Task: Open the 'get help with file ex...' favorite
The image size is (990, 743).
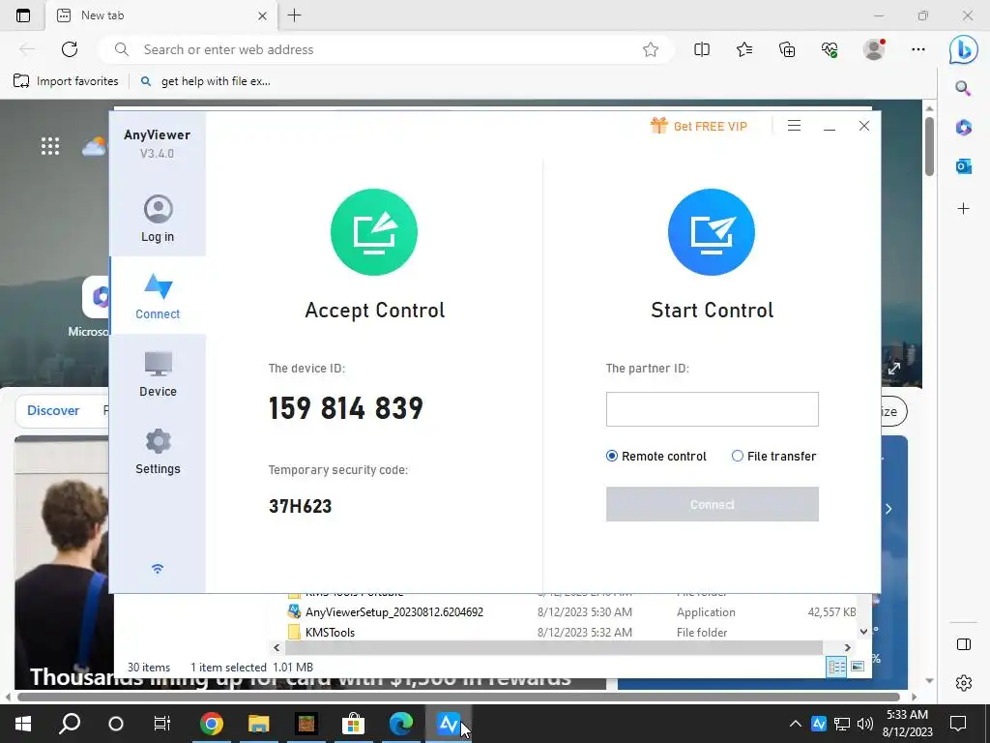Action: [206, 81]
